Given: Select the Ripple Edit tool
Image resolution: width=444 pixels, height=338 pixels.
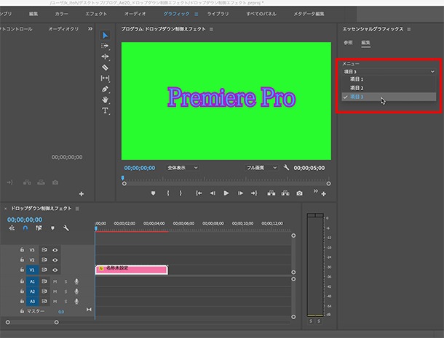Looking at the screenshot, I should click(x=105, y=57).
